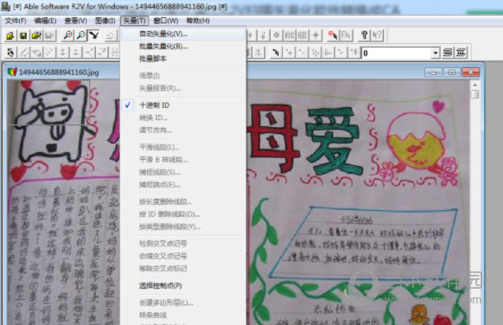
Task: Click the grayed undo arrow icon
Action: (x=111, y=35)
